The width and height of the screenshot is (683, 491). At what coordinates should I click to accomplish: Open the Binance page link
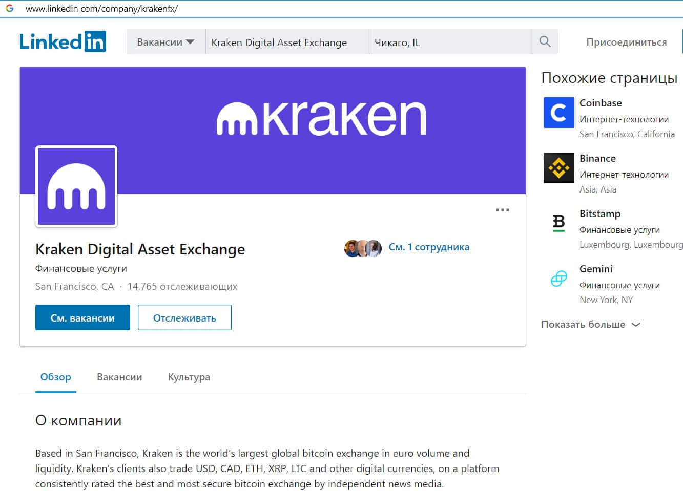[597, 158]
